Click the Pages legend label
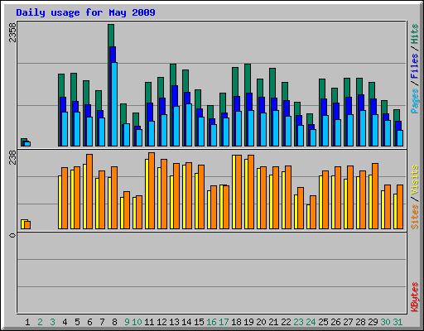This screenshot has width=424, height=331. click(x=415, y=101)
